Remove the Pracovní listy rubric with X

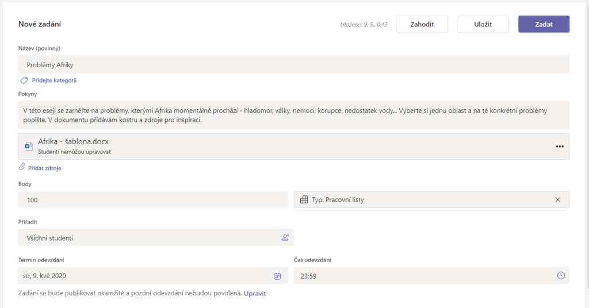click(x=557, y=199)
